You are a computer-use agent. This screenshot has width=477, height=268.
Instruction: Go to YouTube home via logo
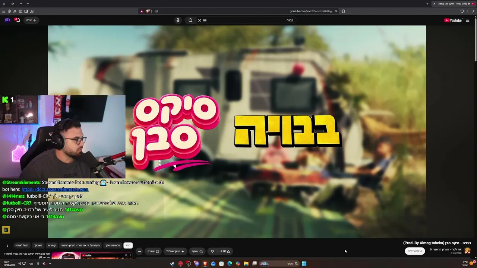(453, 20)
